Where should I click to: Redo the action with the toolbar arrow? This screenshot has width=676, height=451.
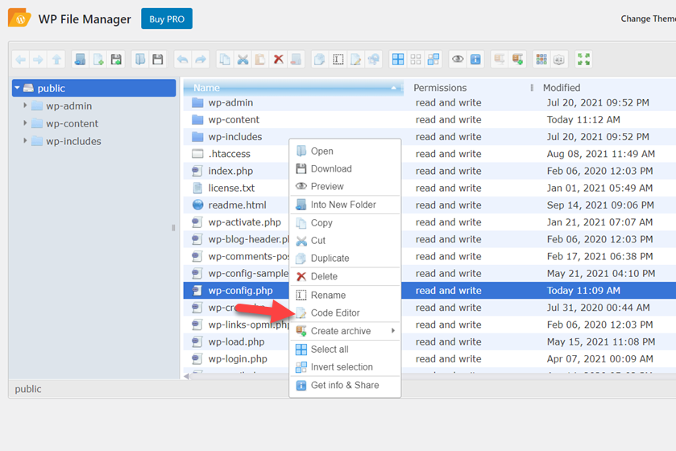[201, 60]
